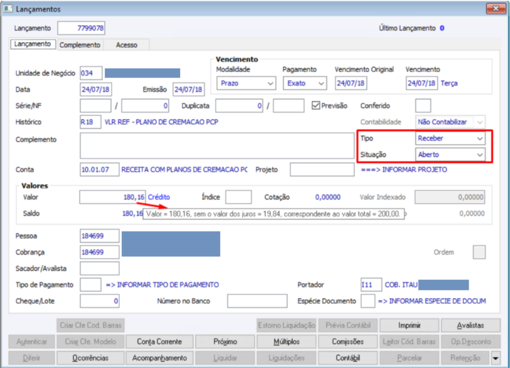This screenshot has height=368, width=510.
Task: Switch to the Lançamento tab
Action: pos(33,44)
